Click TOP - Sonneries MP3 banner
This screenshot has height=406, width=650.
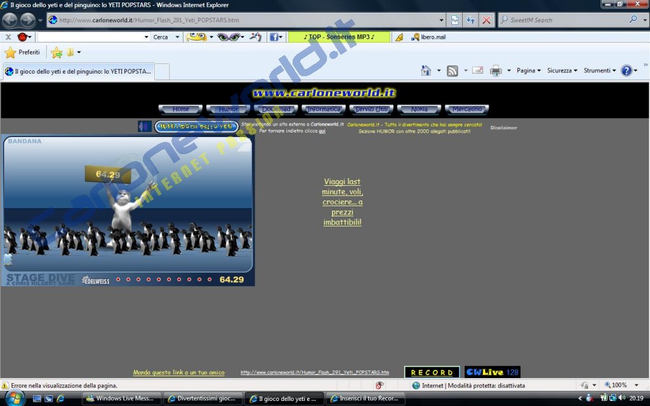pyautogui.click(x=339, y=37)
